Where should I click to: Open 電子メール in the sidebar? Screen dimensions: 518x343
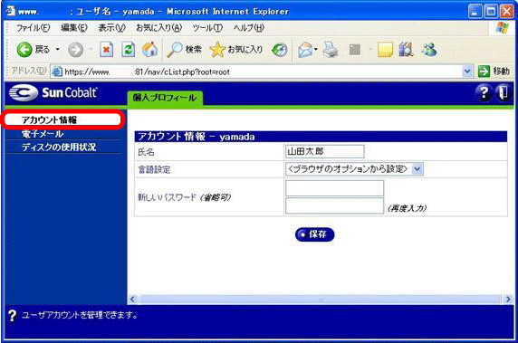[43, 134]
